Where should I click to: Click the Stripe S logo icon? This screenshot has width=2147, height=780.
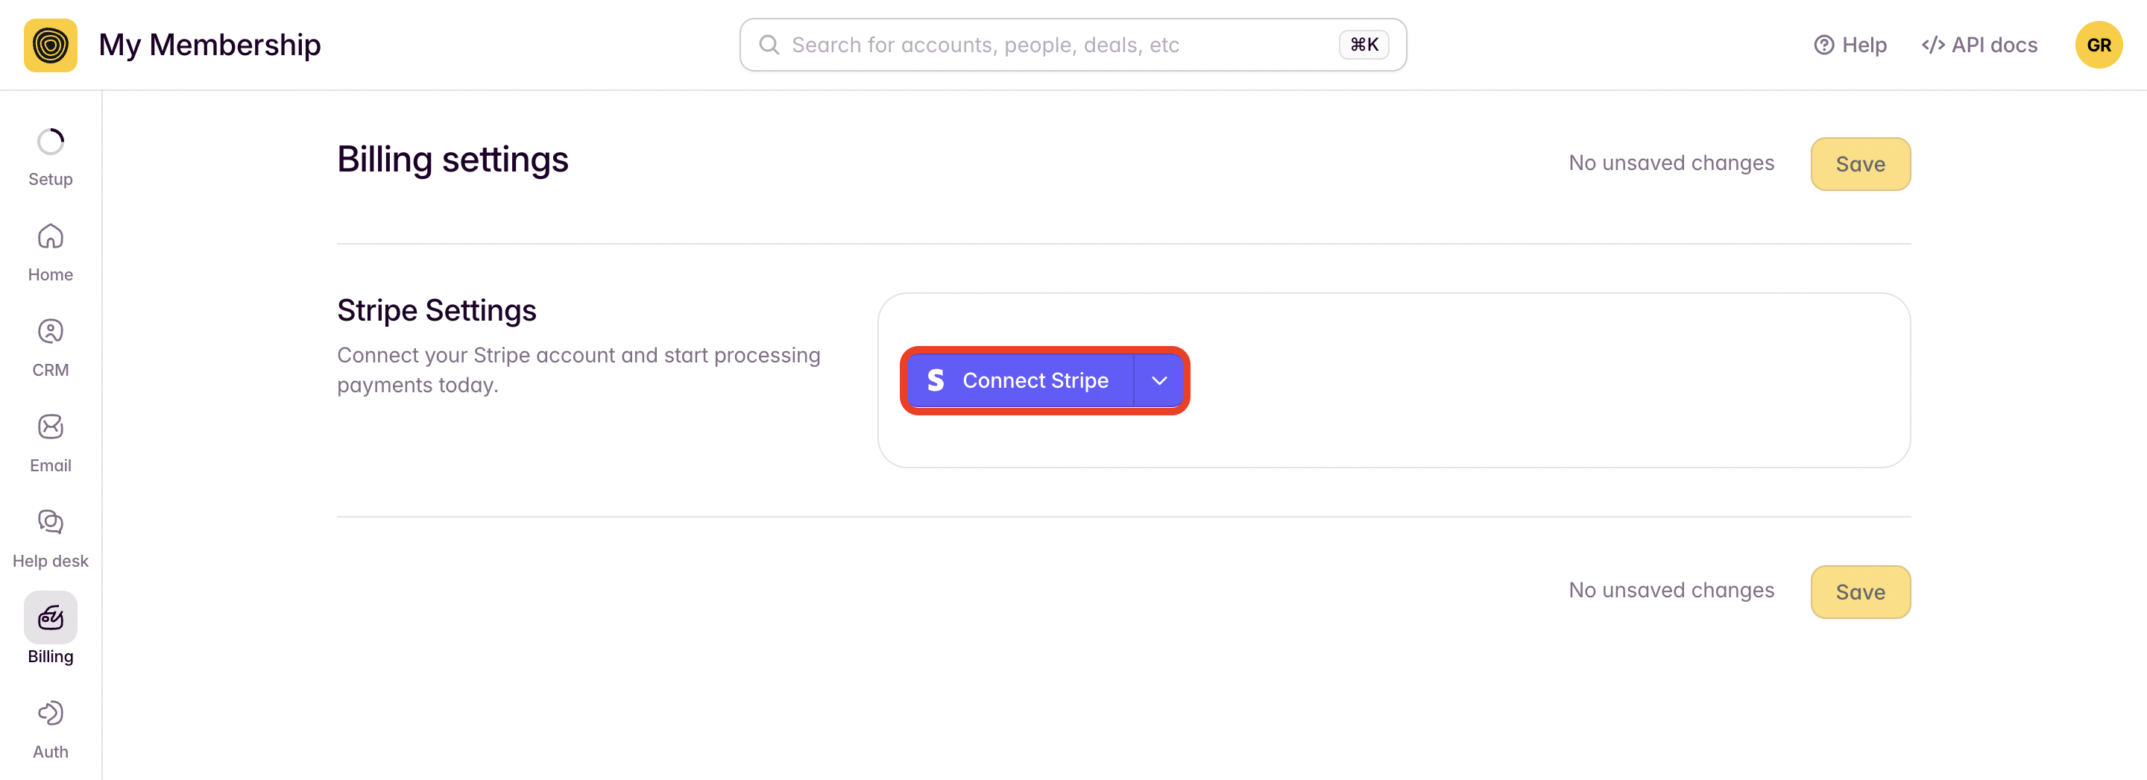point(935,381)
